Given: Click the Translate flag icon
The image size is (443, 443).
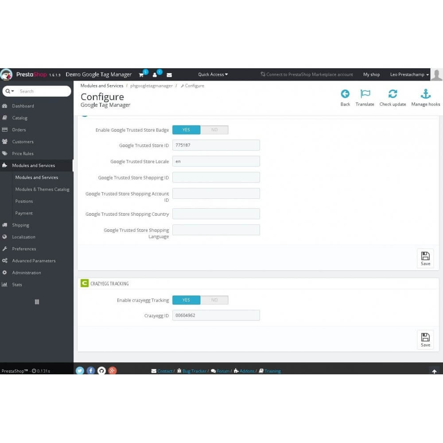Looking at the screenshot, I should point(365,94).
